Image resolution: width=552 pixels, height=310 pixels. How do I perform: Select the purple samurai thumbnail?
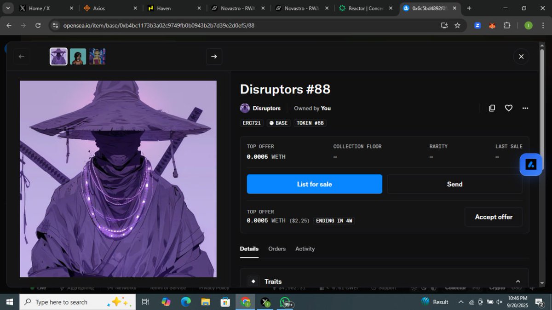coord(58,56)
